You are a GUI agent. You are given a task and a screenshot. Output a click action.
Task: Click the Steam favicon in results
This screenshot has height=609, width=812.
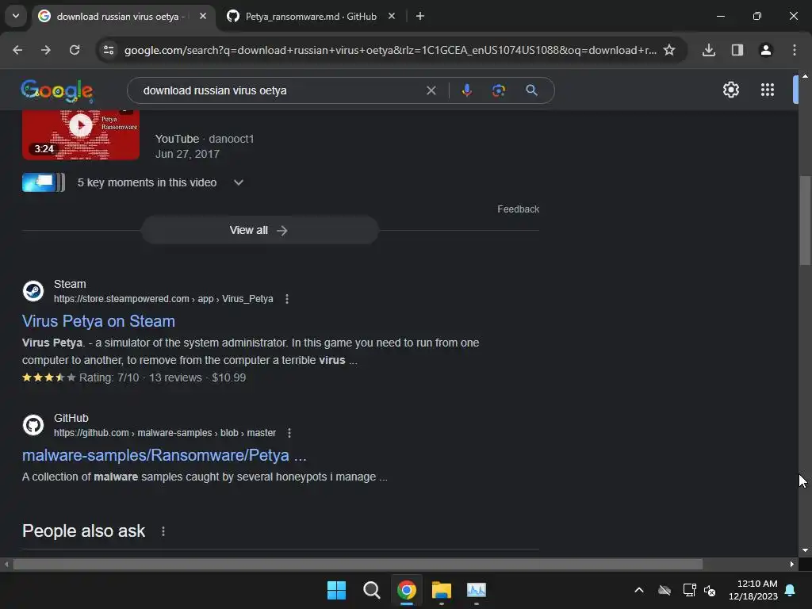click(x=33, y=291)
